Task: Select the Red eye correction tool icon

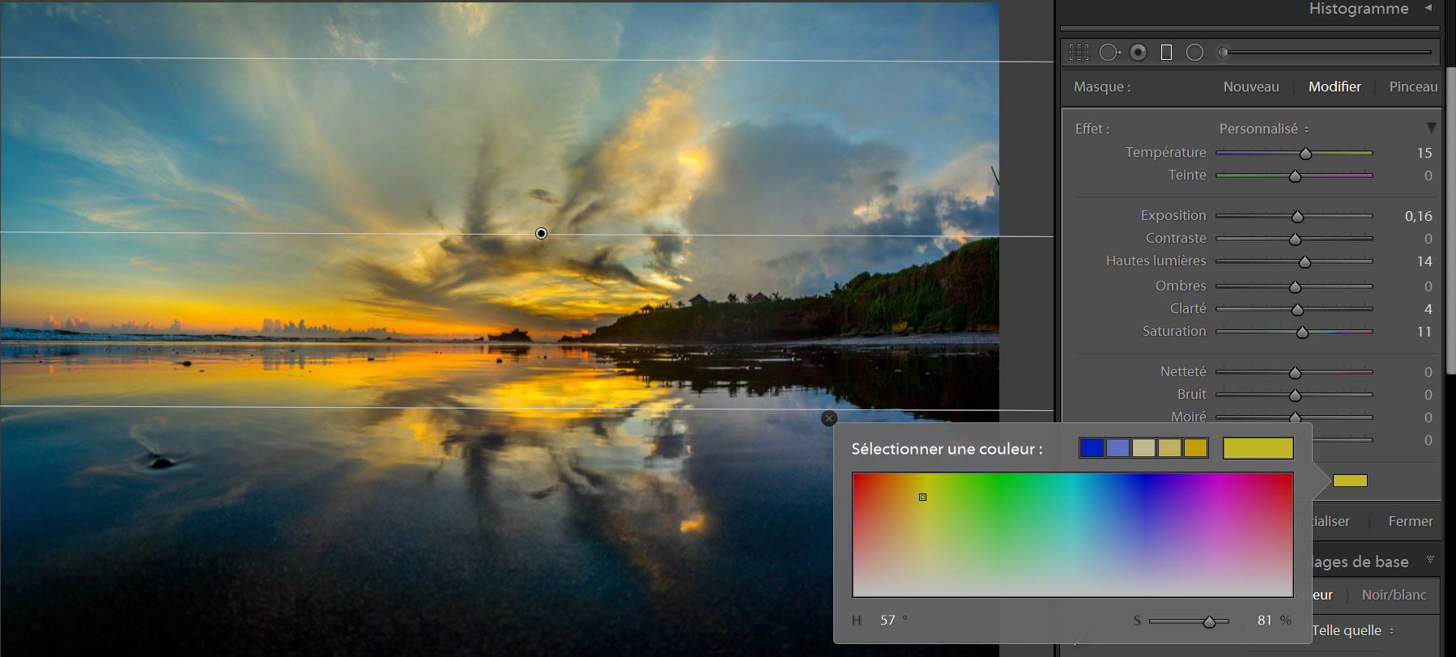Action: pyautogui.click(x=1138, y=53)
